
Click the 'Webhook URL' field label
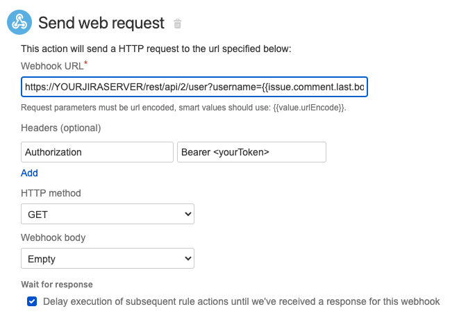click(51, 65)
